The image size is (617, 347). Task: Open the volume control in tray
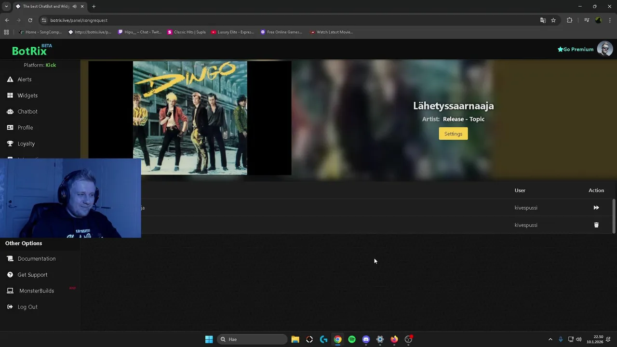pyautogui.click(x=578, y=339)
